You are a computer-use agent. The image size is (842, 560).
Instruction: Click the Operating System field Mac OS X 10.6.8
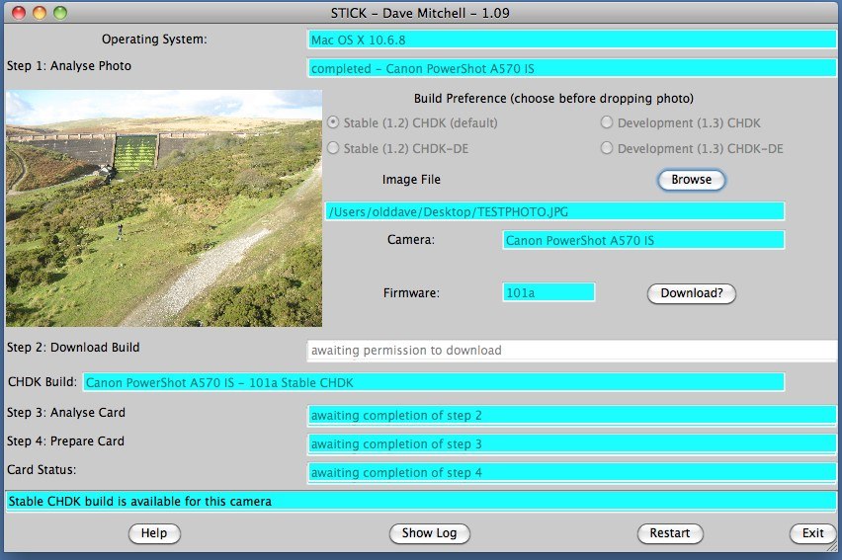coord(572,40)
